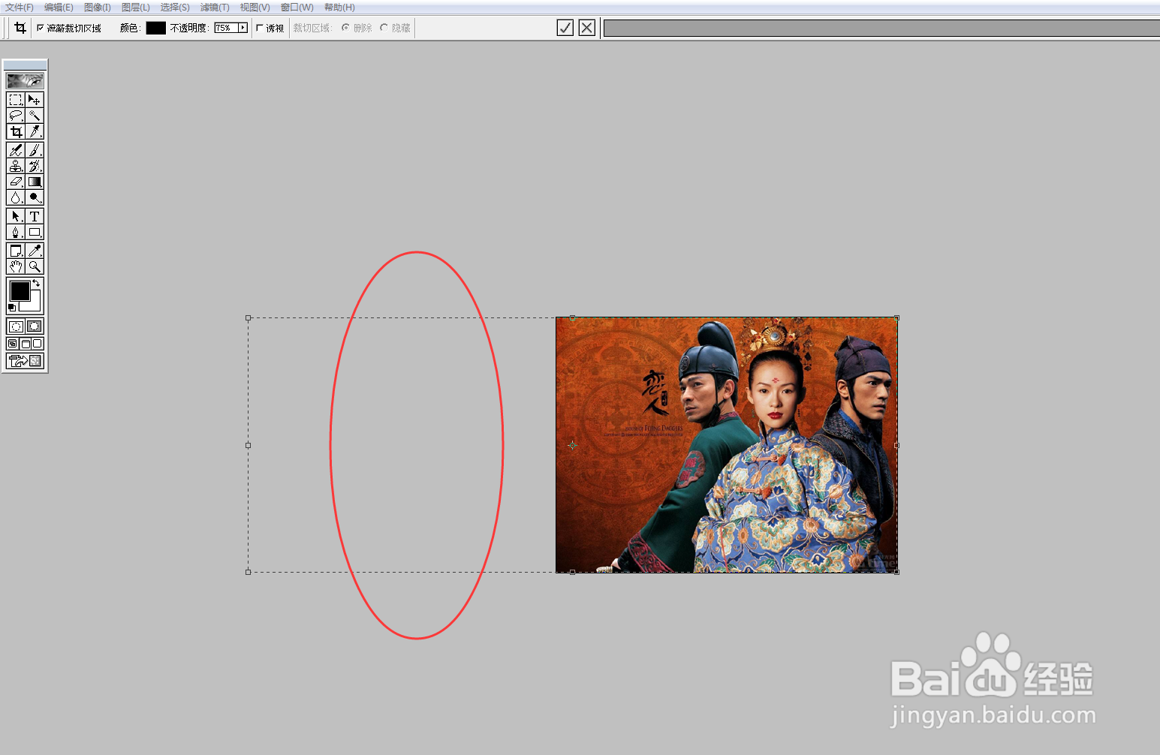1160x755 pixels.
Task: Cancel the crop with the X button
Action: coord(587,28)
